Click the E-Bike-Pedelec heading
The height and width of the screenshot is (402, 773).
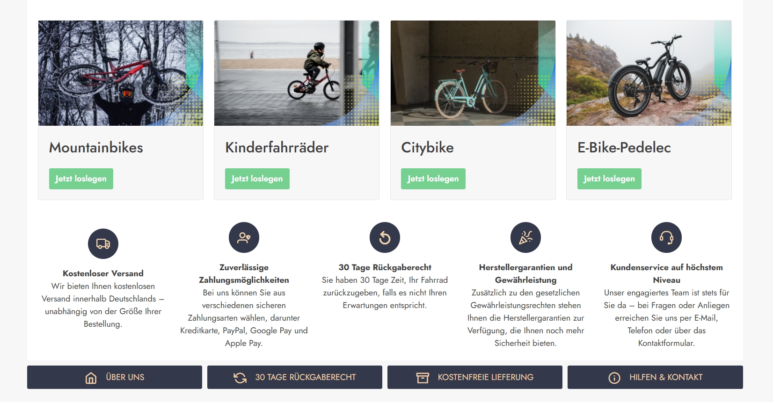coord(624,148)
